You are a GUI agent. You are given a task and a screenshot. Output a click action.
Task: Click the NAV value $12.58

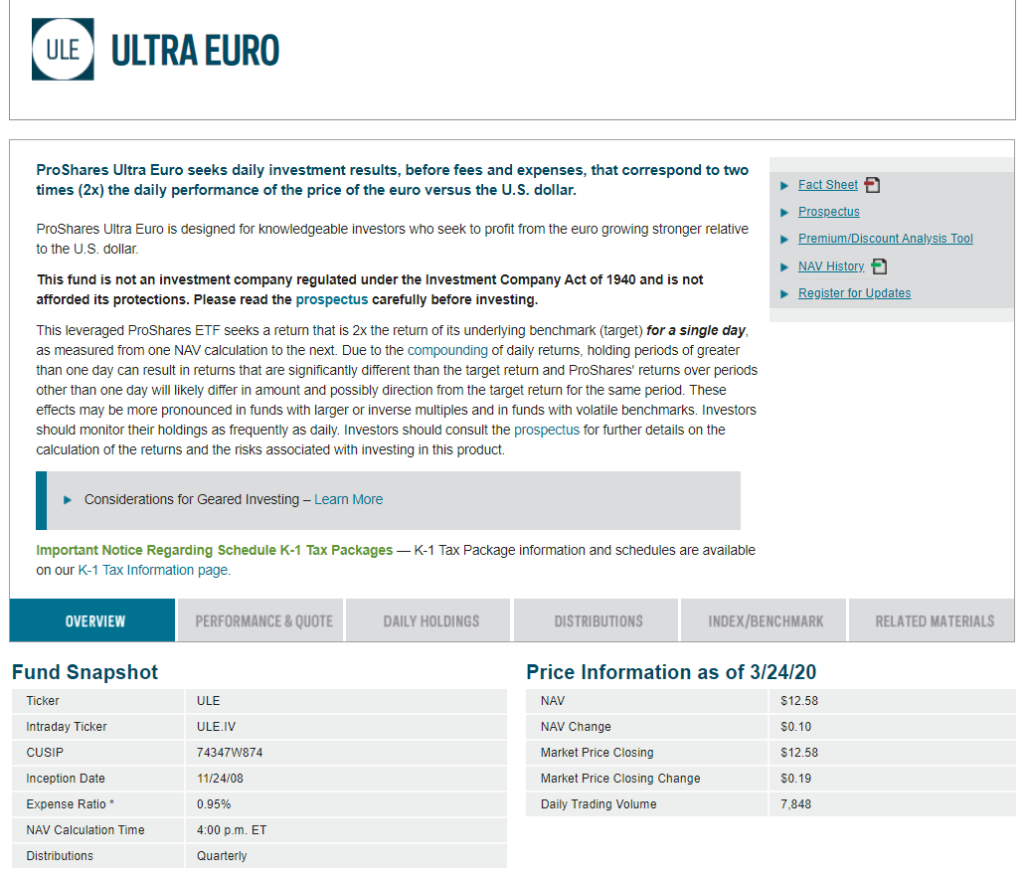click(x=799, y=701)
